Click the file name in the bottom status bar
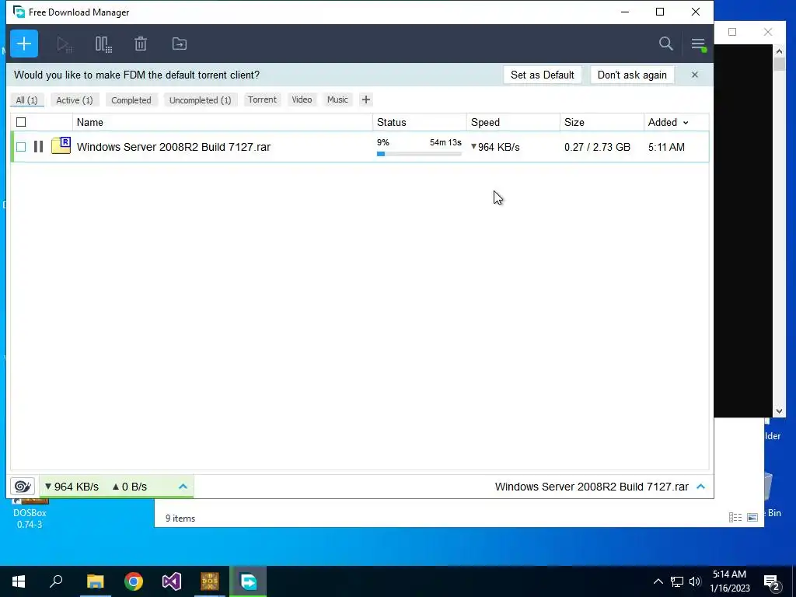 (592, 487)
